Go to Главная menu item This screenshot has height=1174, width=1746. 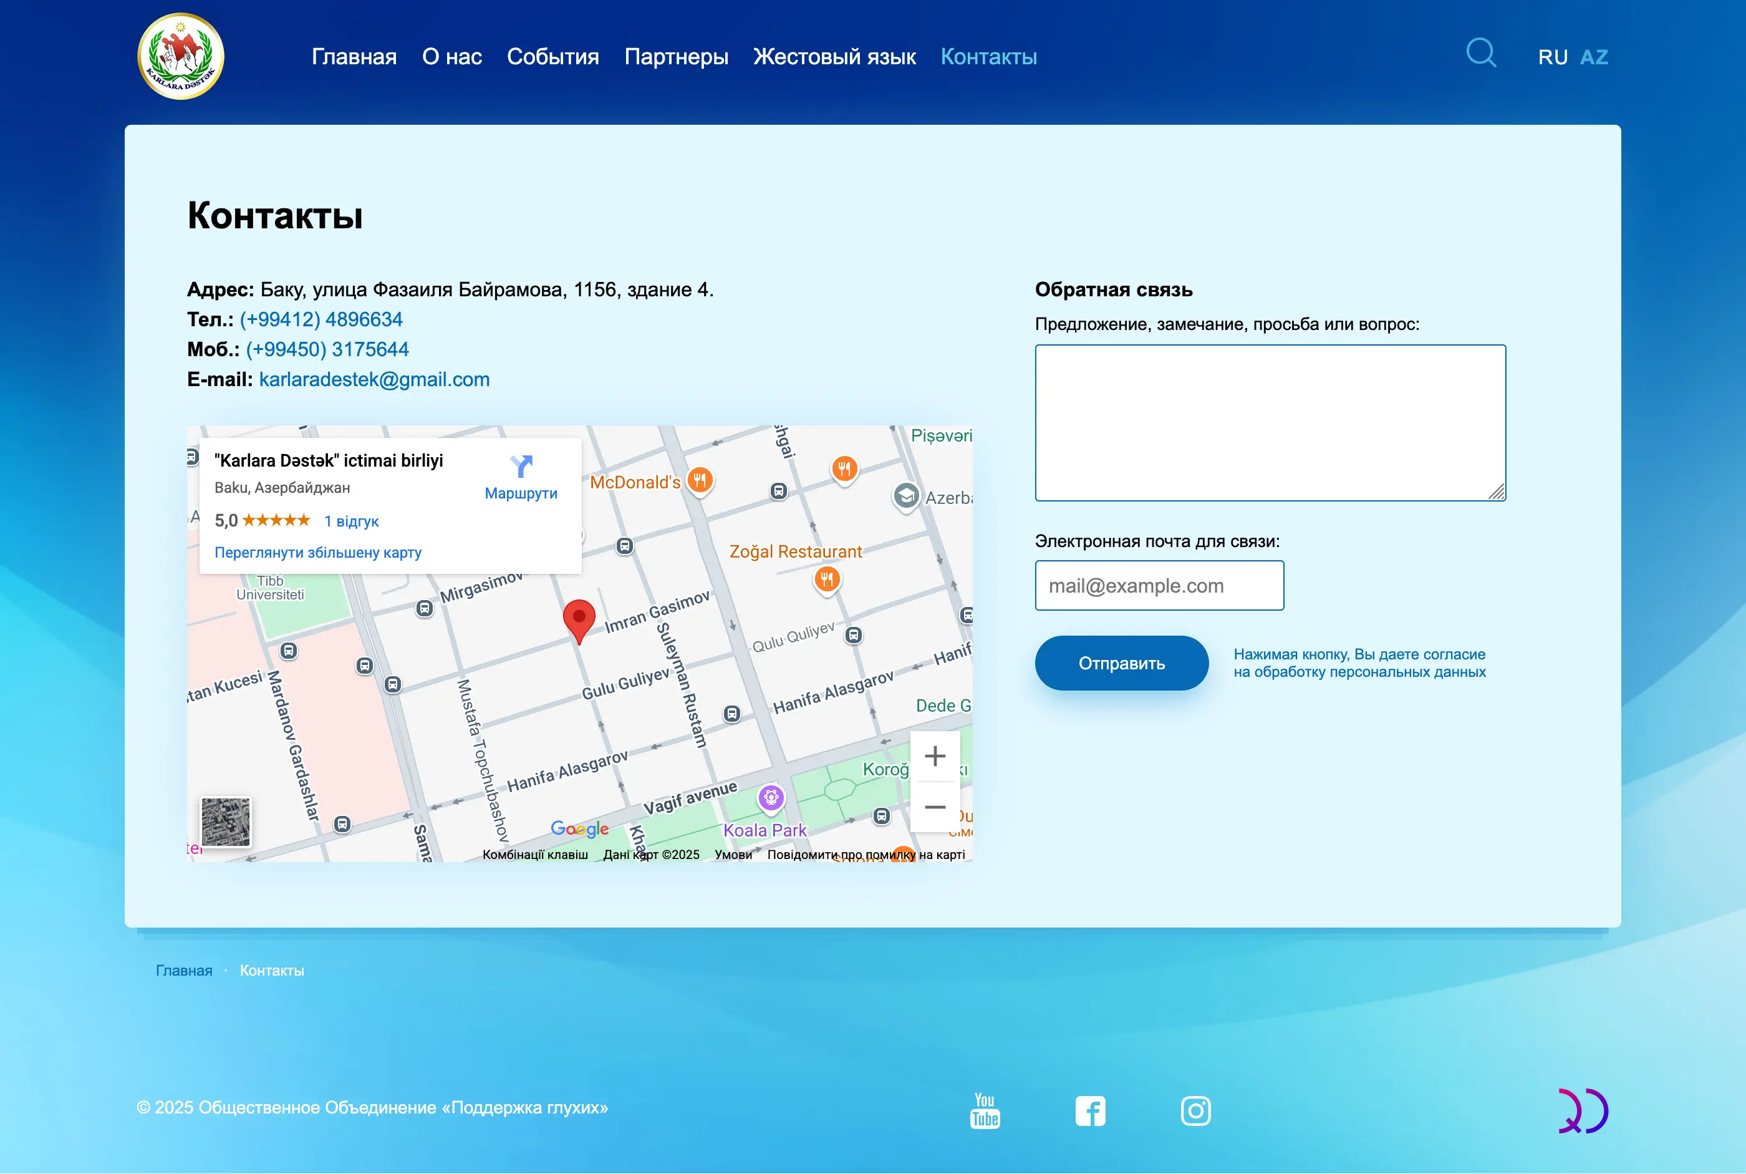[354, 56]
